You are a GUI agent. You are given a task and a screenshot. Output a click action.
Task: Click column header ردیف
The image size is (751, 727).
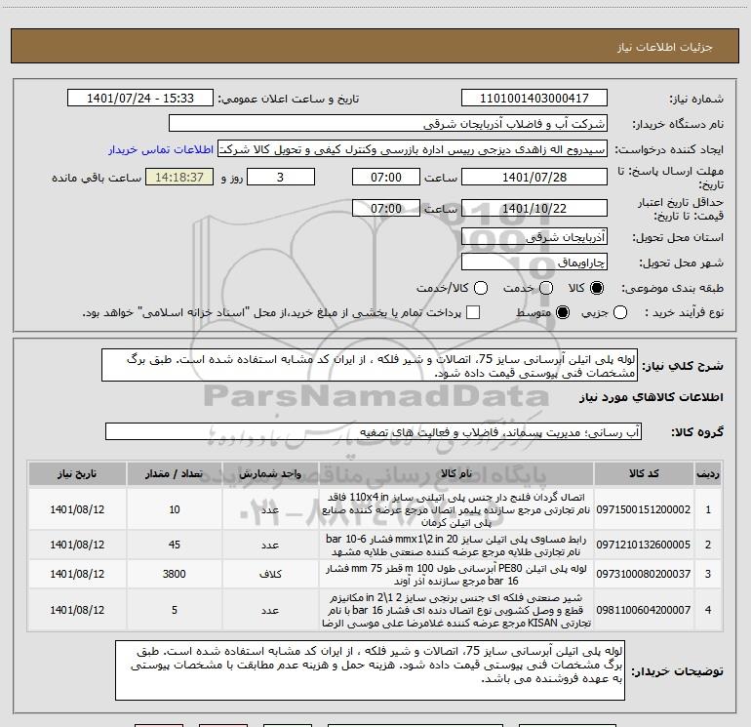click(x=708, y=474)
